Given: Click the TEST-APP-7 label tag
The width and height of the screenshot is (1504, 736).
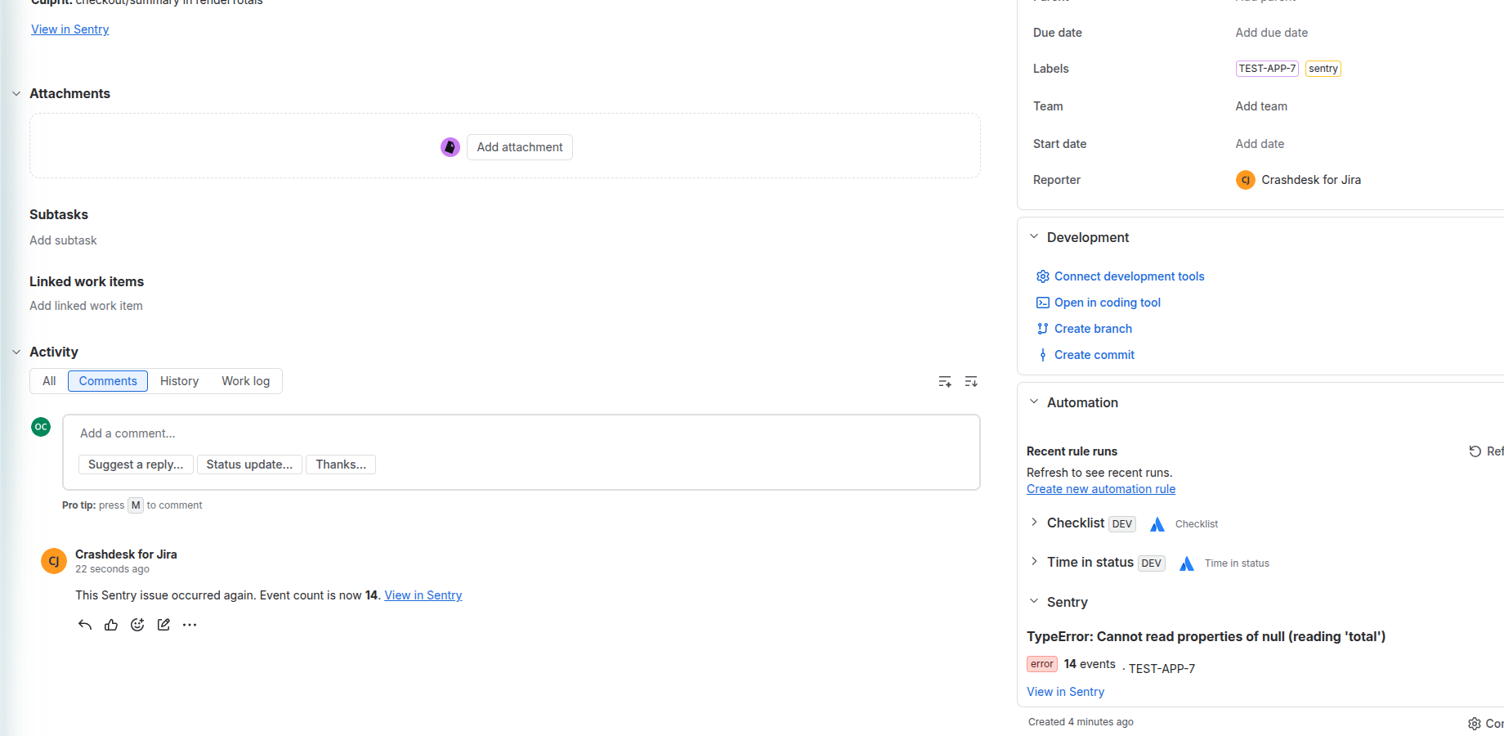Looking at the screenshot, I should pyautogui.click(x=1267, y=69).
